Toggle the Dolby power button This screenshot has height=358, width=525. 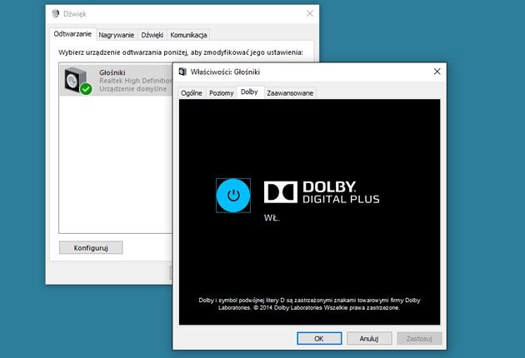point(233,196)
